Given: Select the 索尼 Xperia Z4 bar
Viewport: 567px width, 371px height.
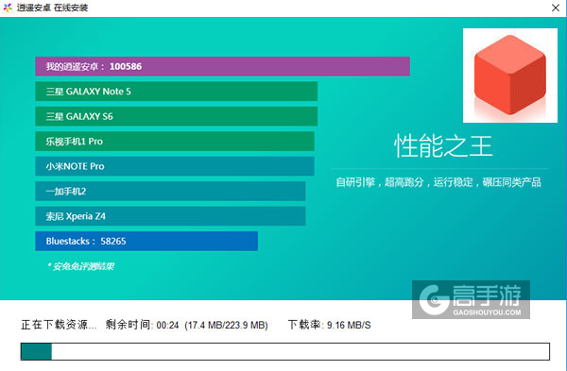Looking at the screenshot, I should point(170,216).
